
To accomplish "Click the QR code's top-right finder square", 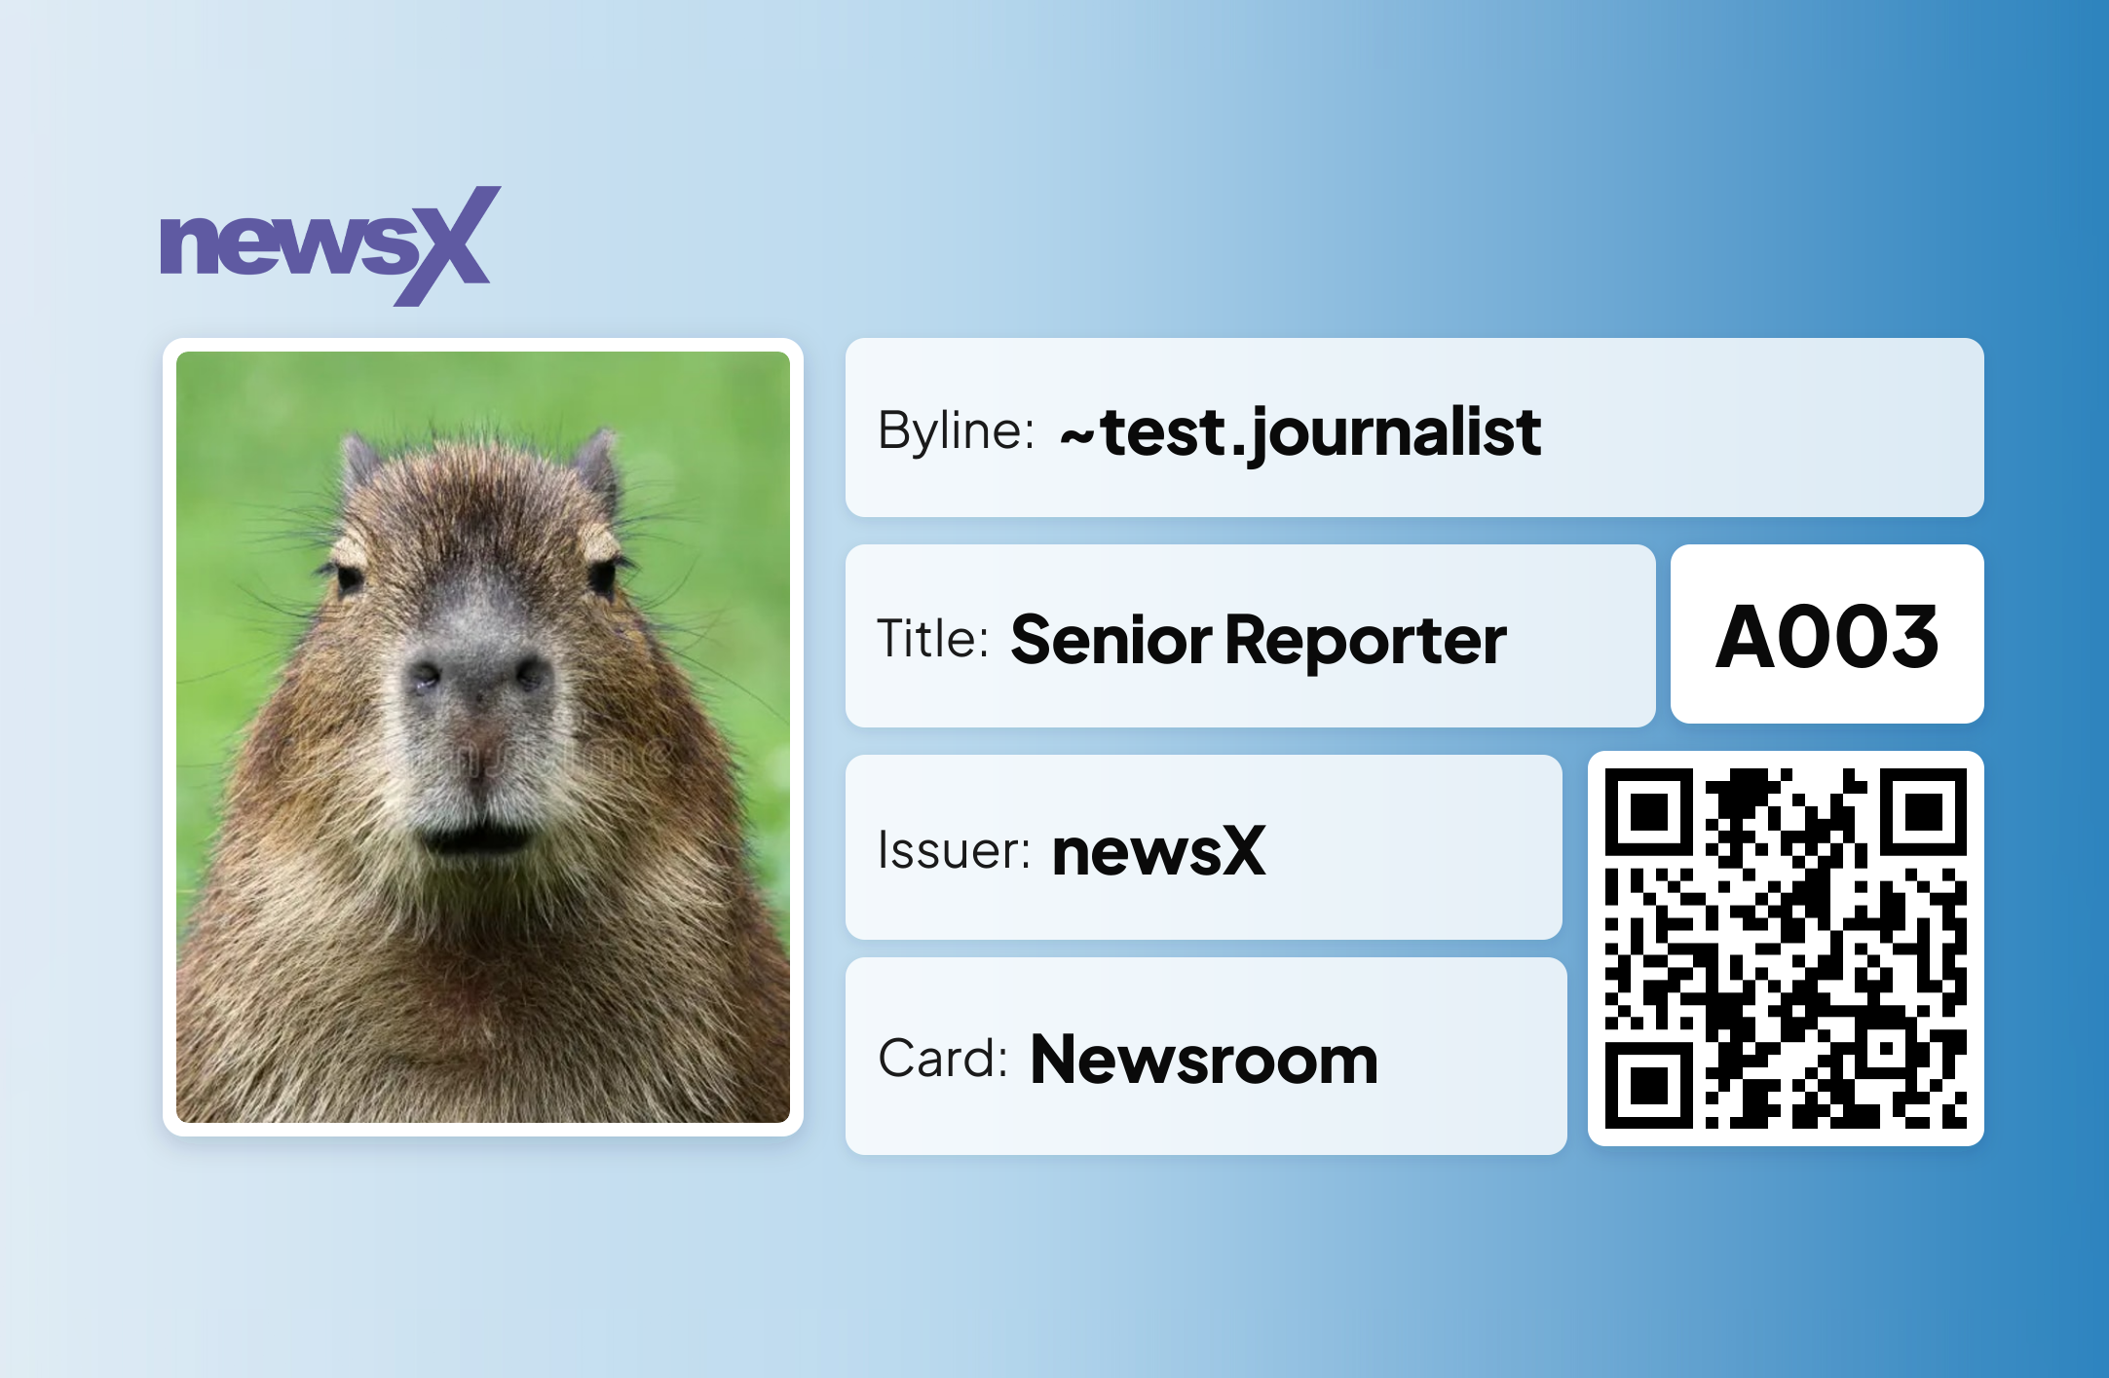I will [x=1923, y=811].
